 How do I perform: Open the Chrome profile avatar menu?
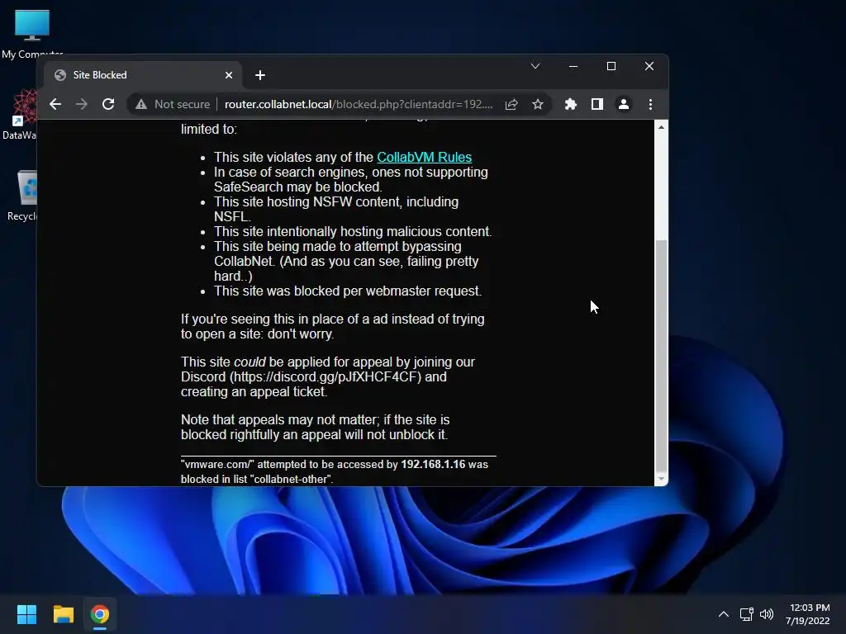pyautogui.click(x=623, y=104)
